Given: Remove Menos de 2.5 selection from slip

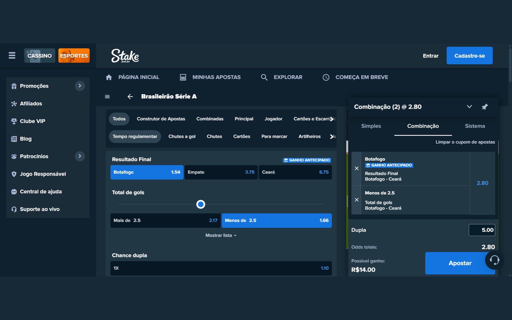Looking at the screenshot, I should [357, 200].
